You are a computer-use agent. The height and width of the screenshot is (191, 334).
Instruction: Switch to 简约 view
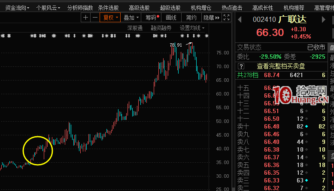(191, 18)
